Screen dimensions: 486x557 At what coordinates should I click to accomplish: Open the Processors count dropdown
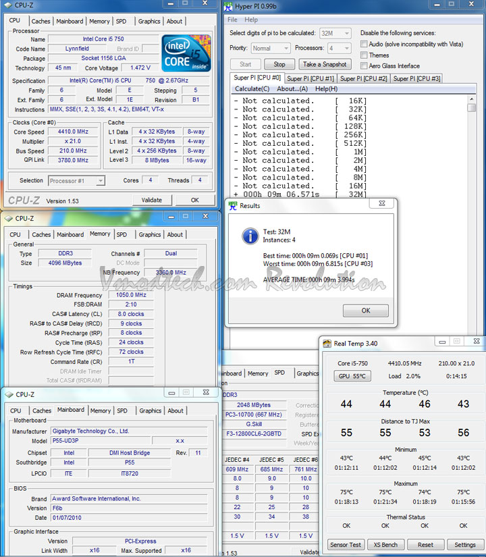click(340, 49)
